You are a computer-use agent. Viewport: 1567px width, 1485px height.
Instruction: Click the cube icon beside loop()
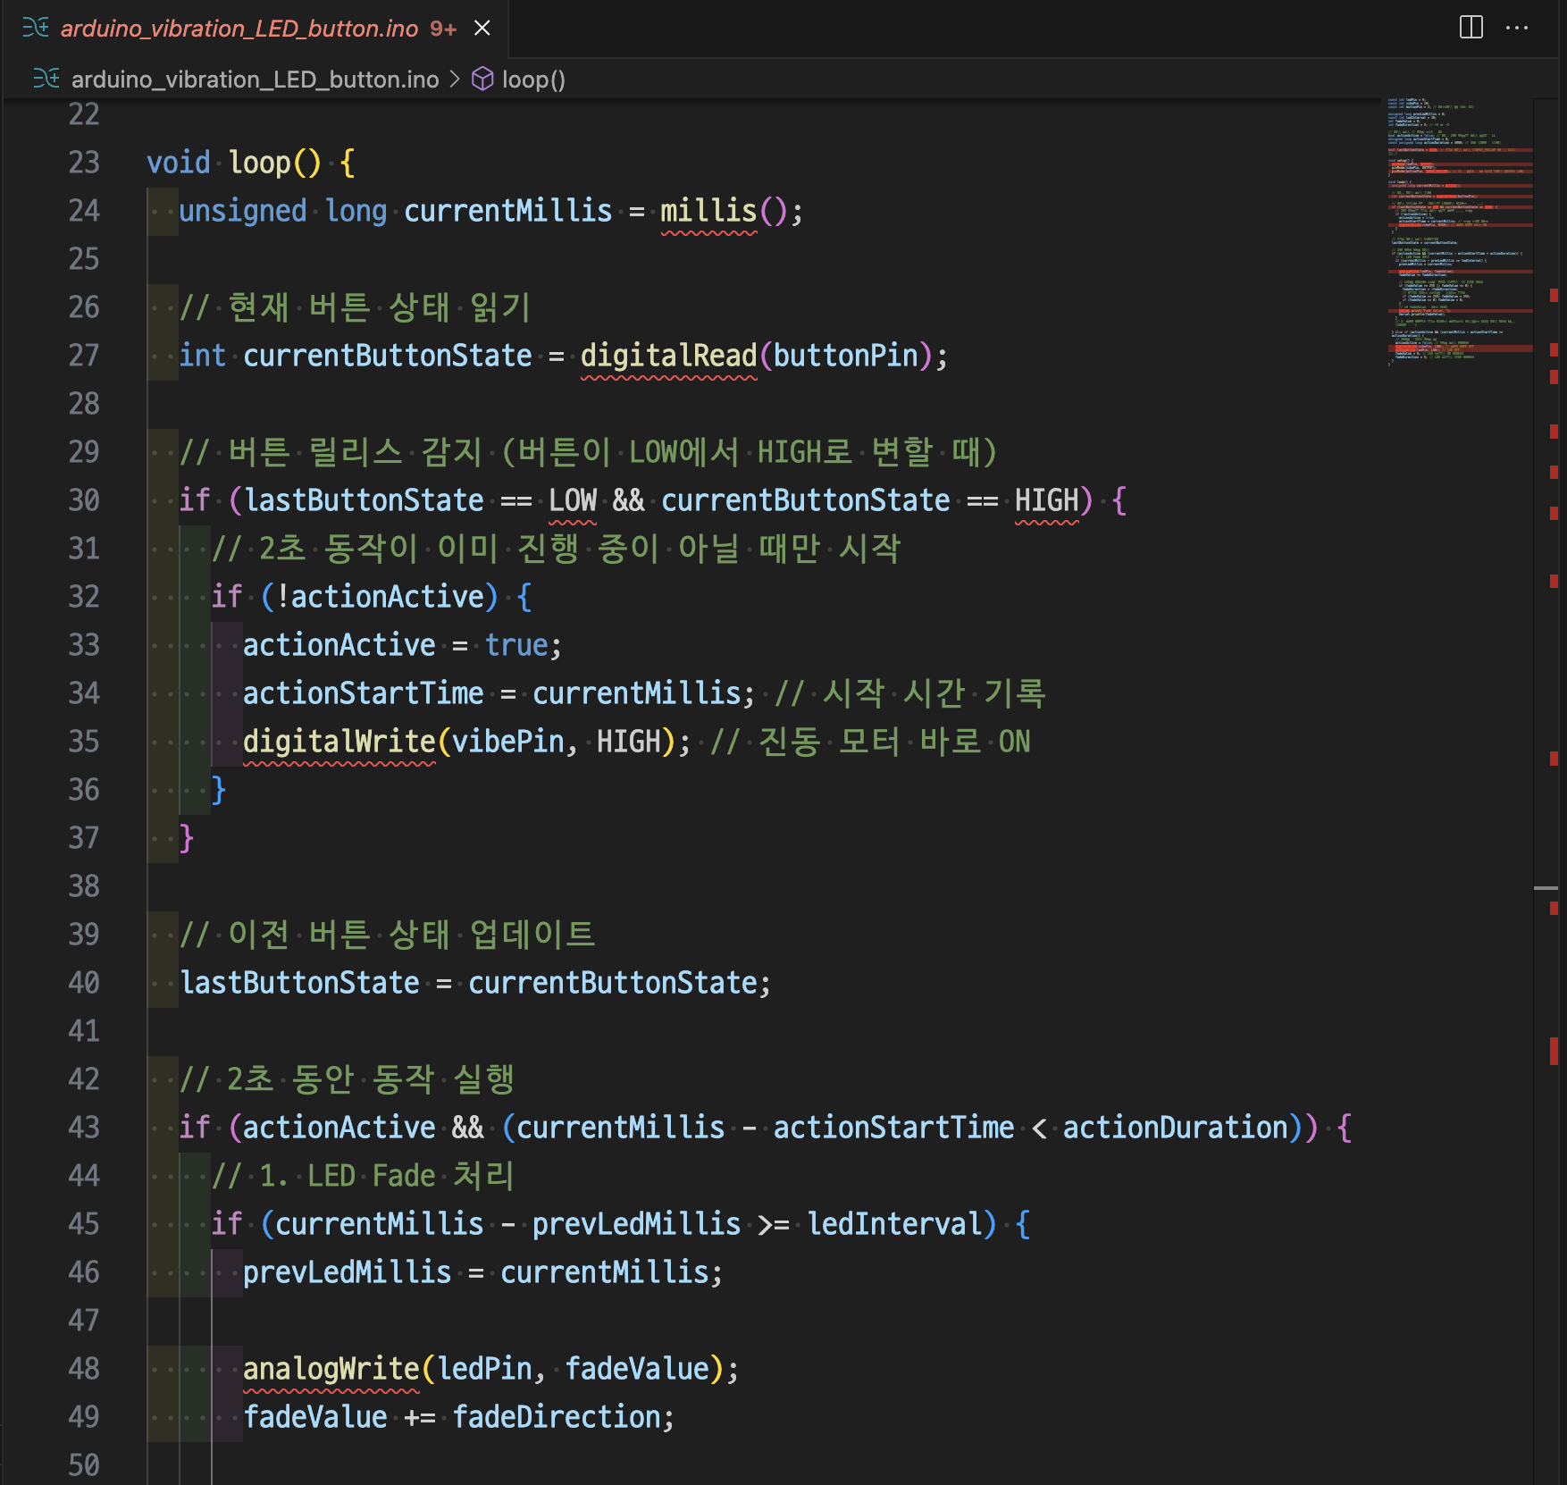click(x=482, y=80)
